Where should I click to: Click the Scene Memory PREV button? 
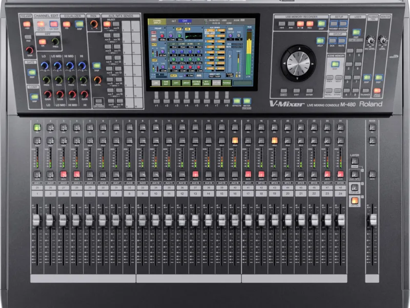330,78
